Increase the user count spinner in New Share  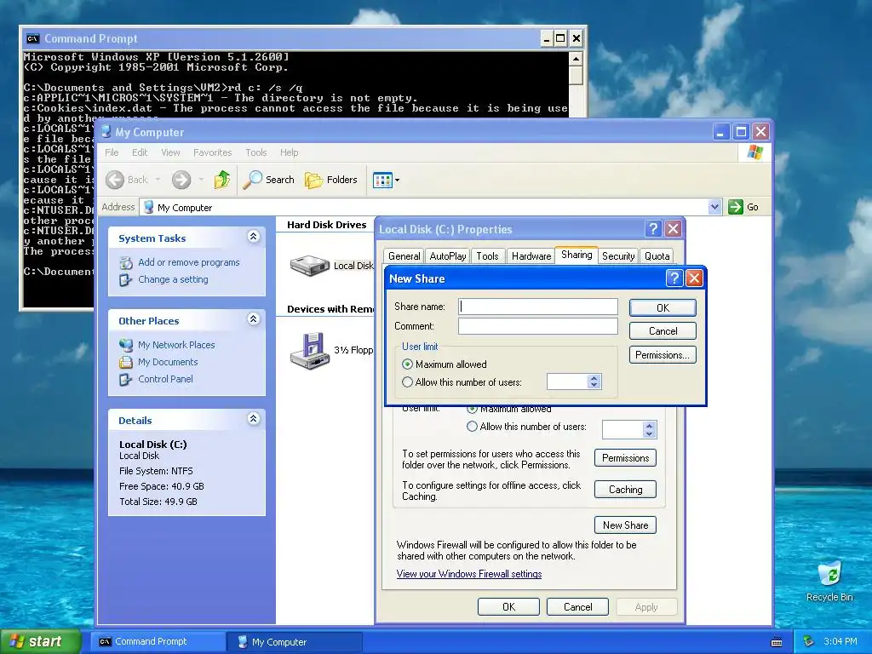(x=594, y=378)
